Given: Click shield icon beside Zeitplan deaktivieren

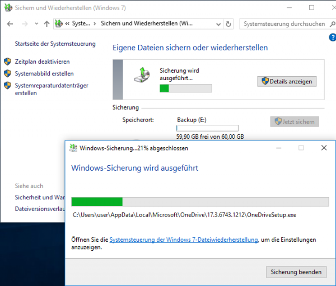Looking at the screenshot, I should tap(7, 62).
